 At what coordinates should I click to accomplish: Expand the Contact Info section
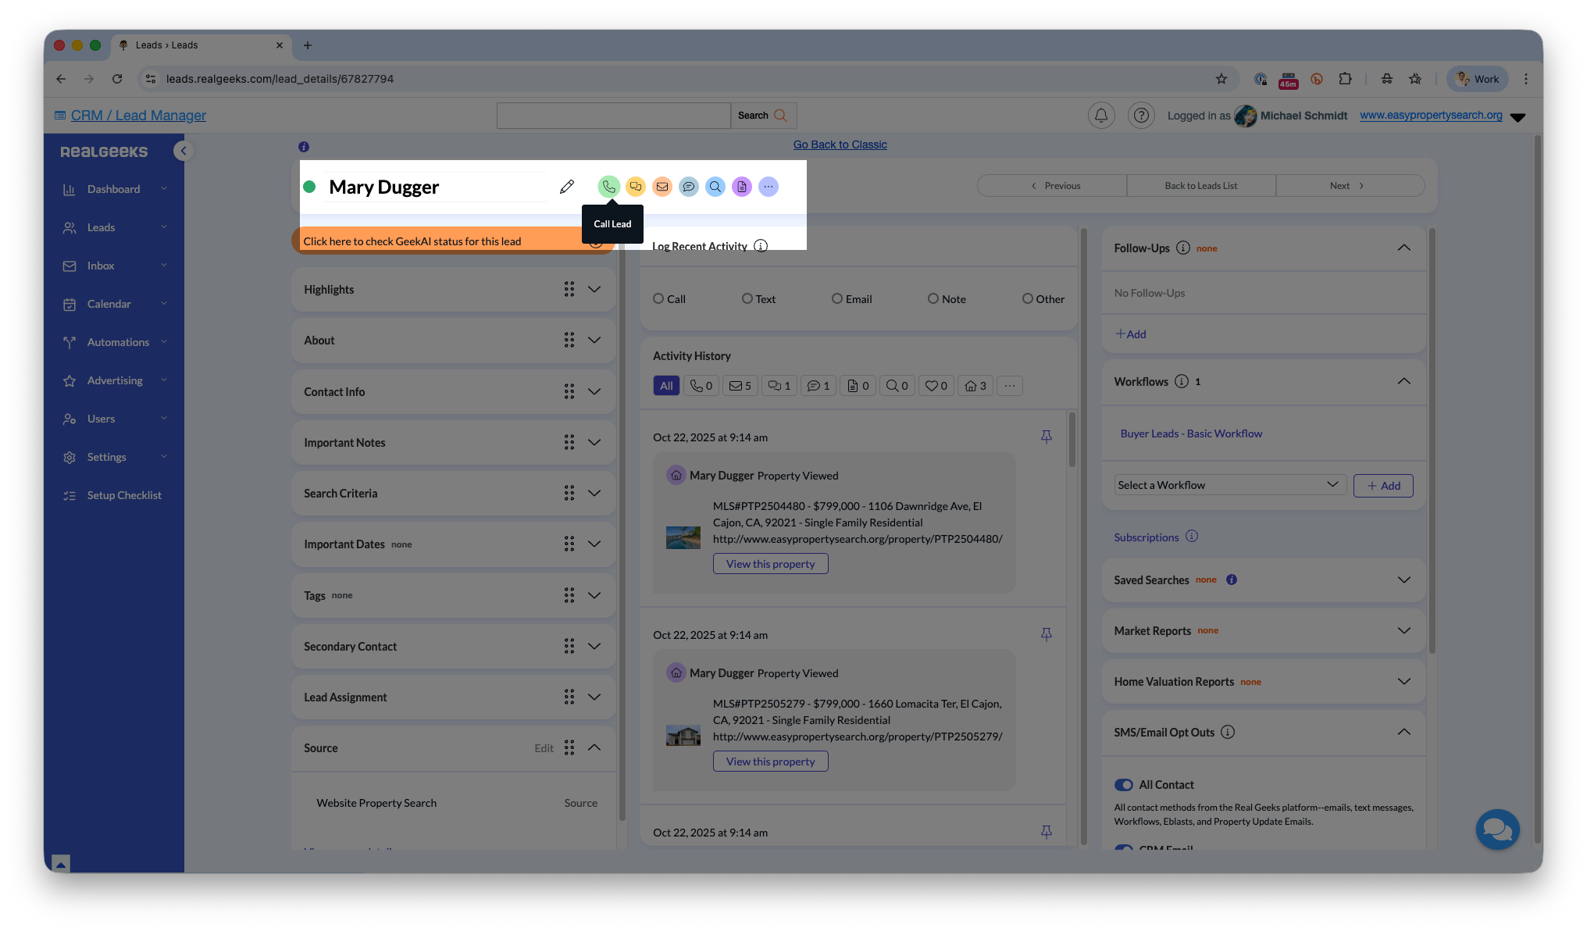click(594, 391)
